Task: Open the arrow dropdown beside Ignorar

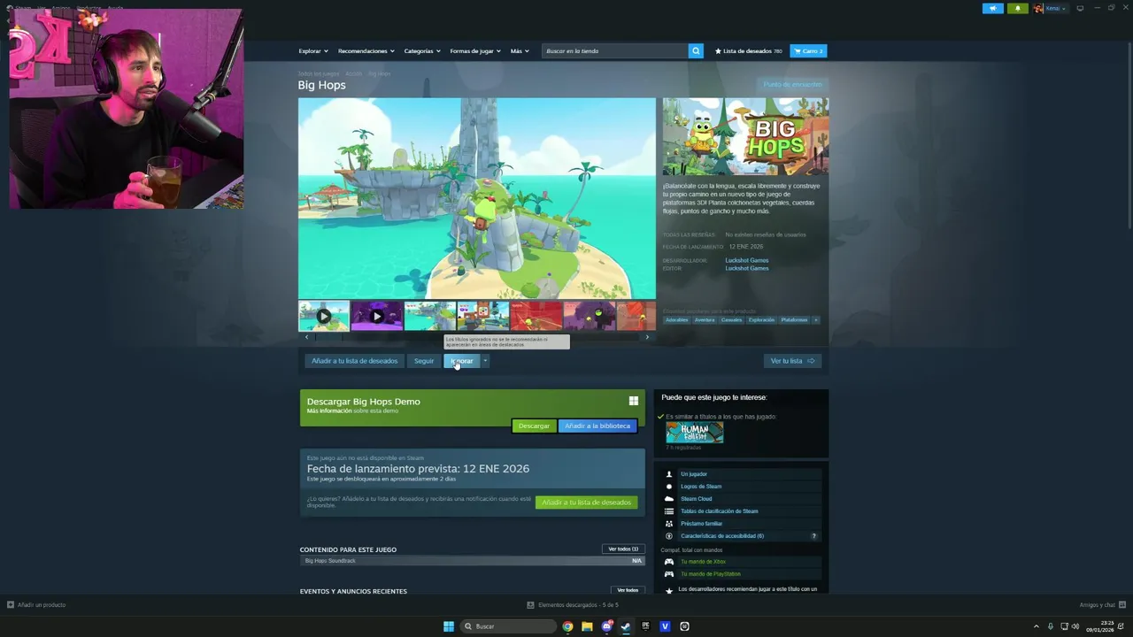Action: (485, 361)
